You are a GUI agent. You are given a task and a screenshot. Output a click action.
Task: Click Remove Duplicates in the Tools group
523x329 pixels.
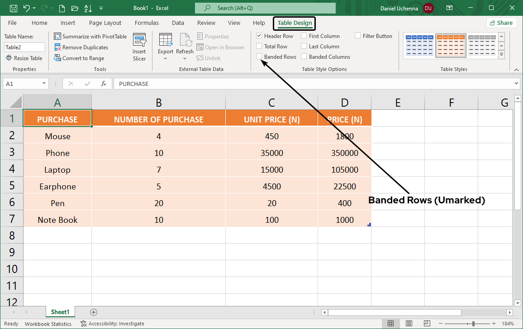[x=86, y=47]
